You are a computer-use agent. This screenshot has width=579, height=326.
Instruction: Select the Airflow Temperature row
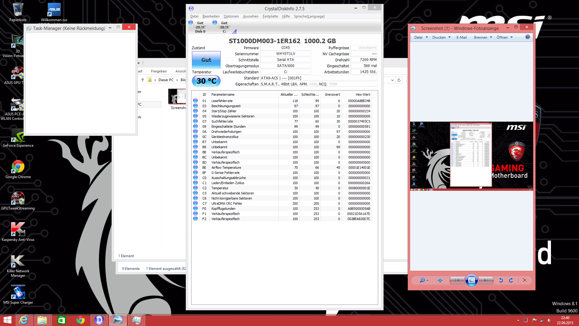click(226, 168)
